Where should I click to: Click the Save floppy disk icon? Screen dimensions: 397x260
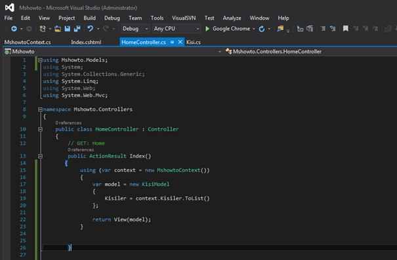point(68,29)
